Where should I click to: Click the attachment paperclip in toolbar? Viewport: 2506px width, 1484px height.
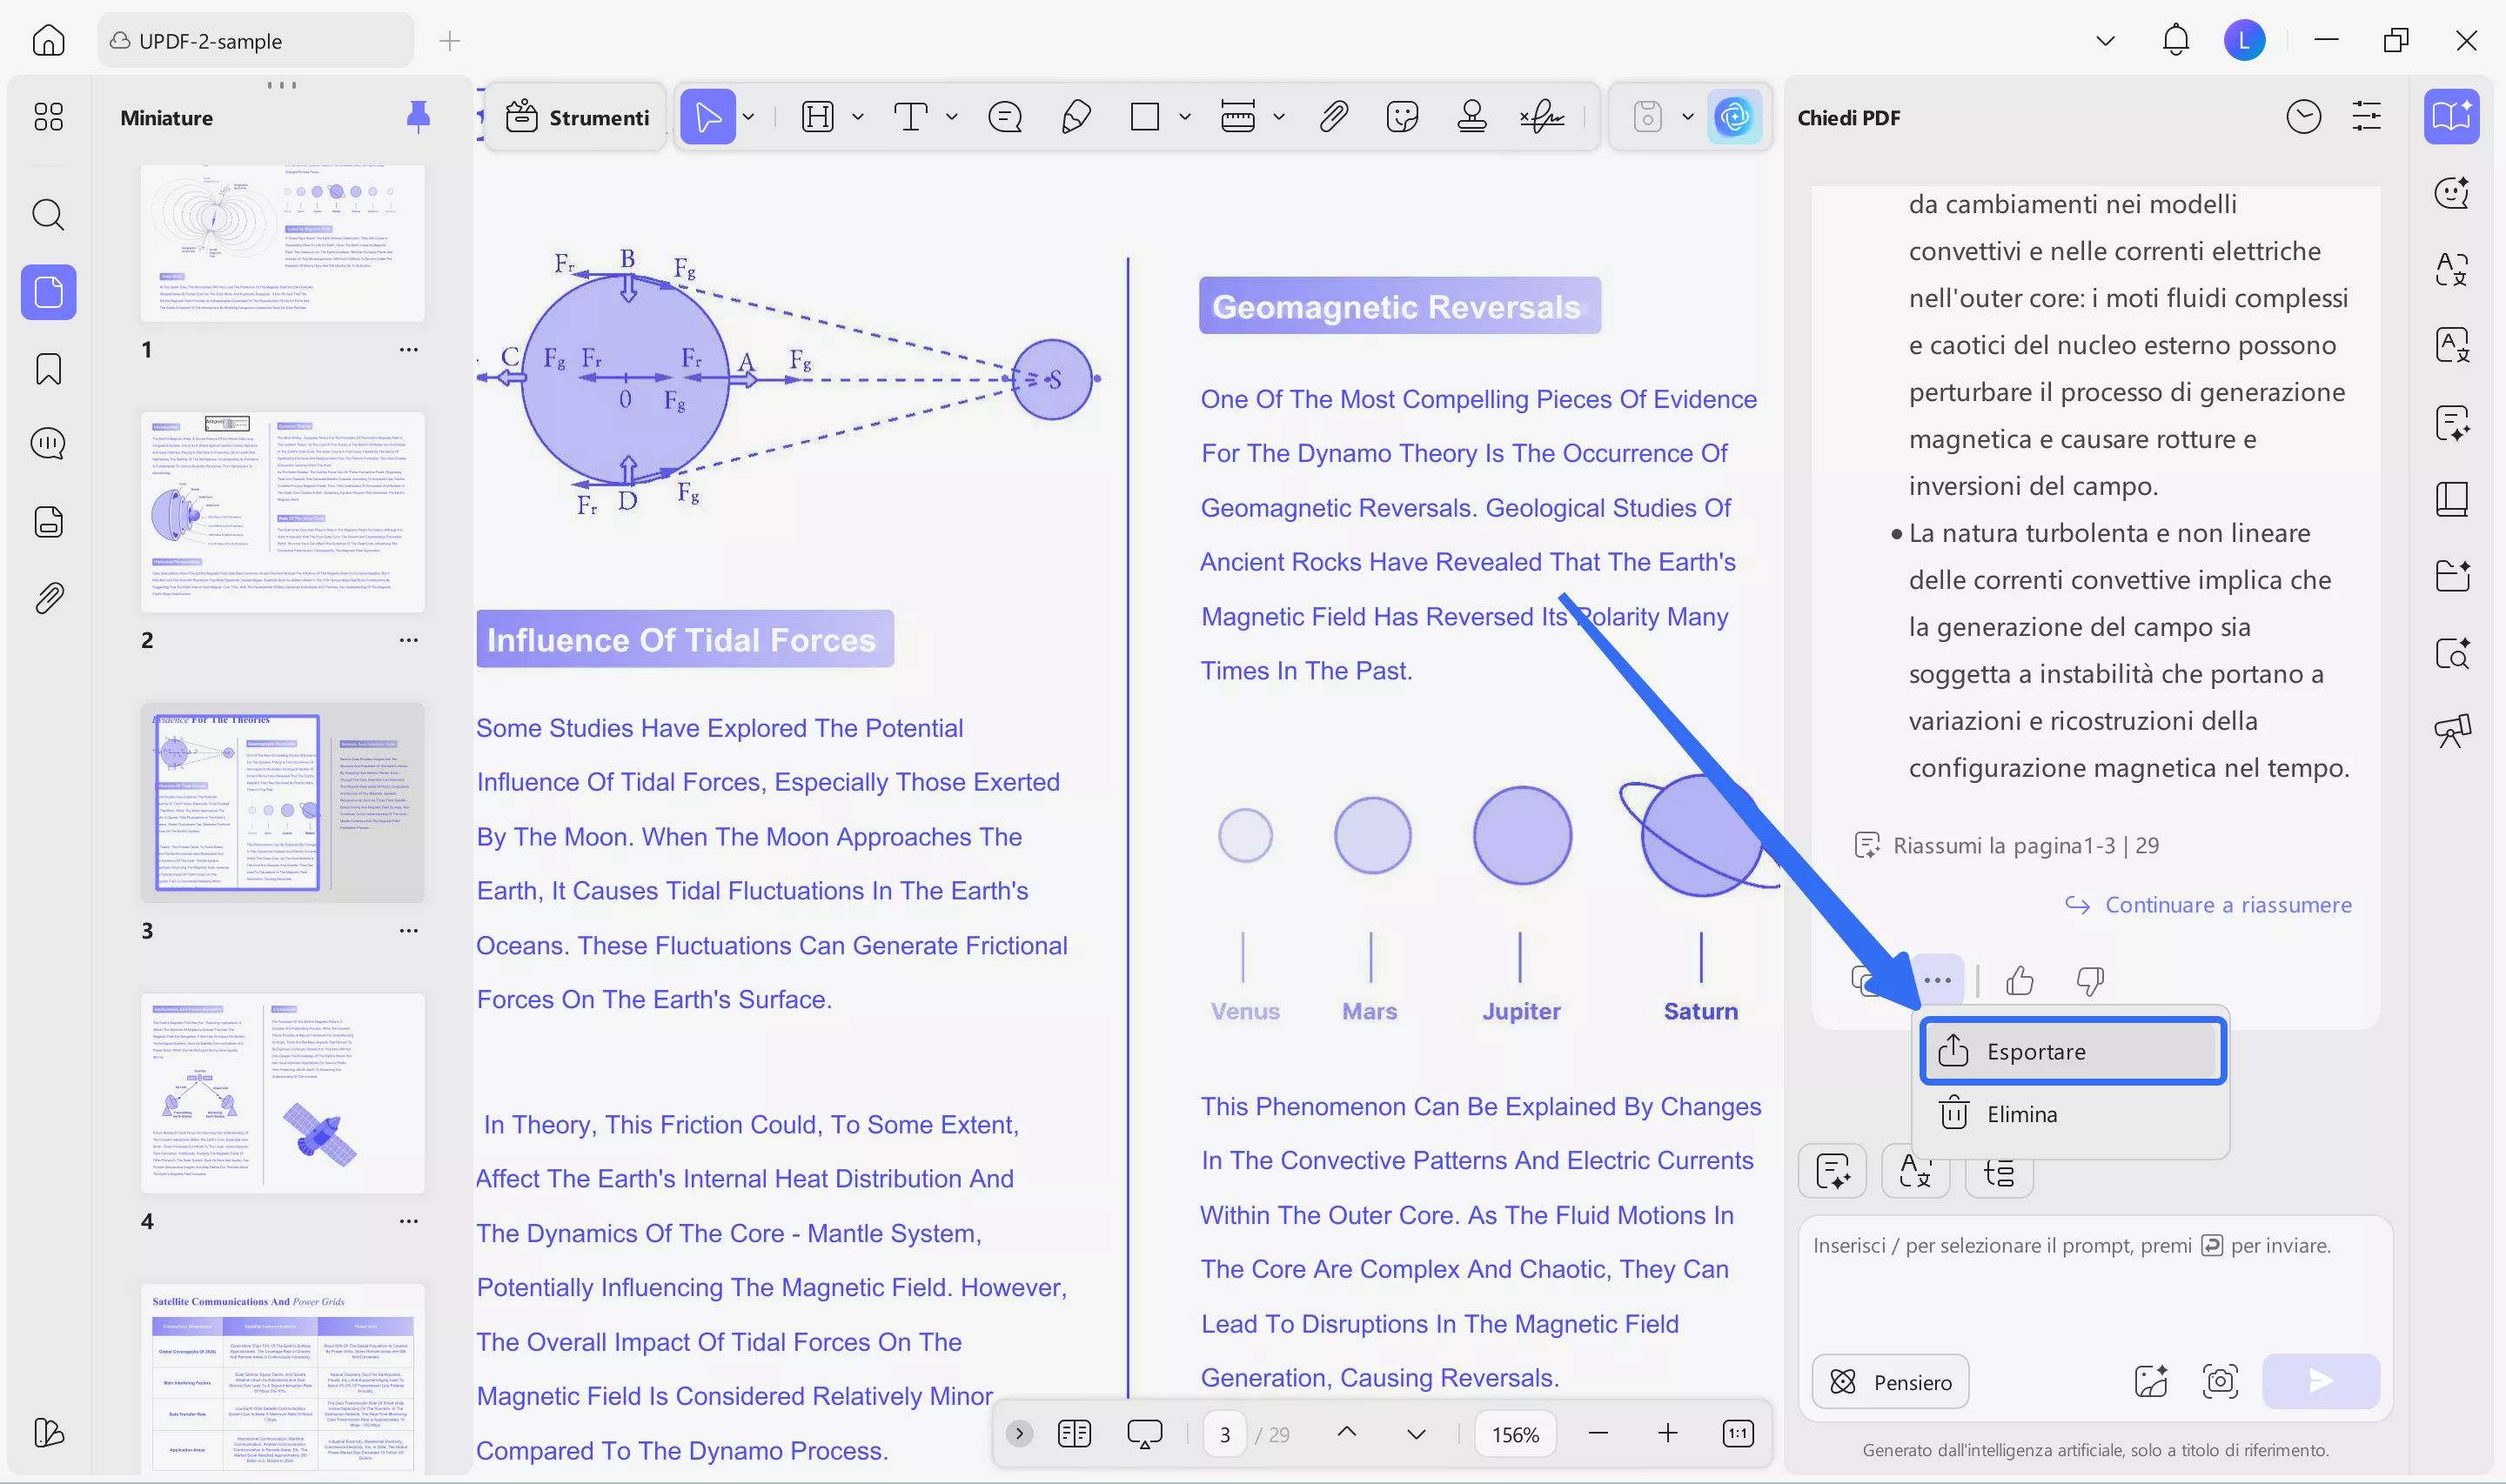point(1333,117)
